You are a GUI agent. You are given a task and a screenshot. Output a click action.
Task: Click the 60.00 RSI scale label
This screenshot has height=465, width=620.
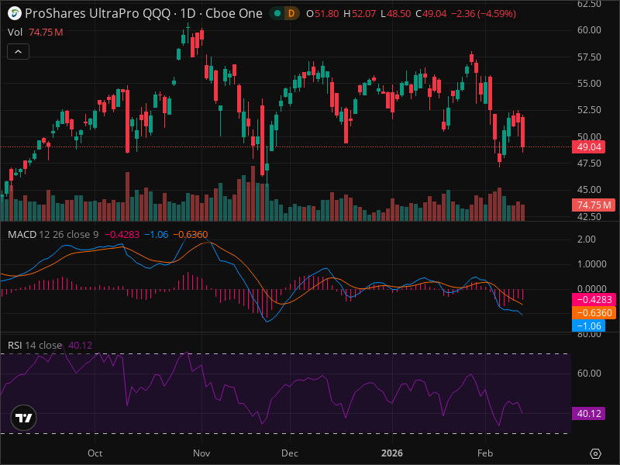tap(589, 374)
